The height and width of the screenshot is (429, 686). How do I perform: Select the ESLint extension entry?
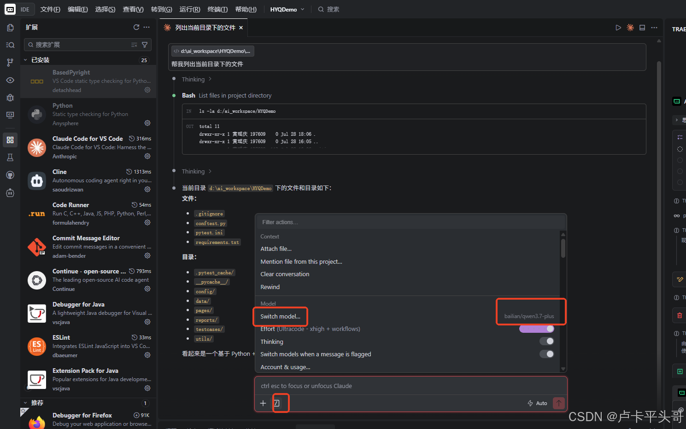(x=88, y=346)
